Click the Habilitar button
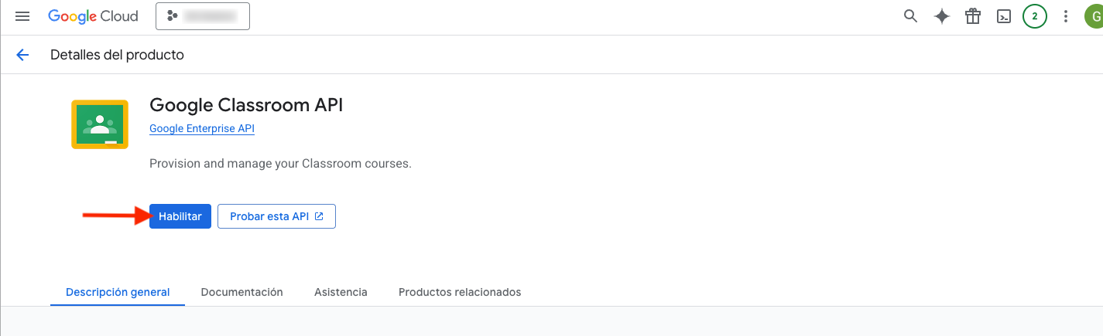 (x=180, y=216)
